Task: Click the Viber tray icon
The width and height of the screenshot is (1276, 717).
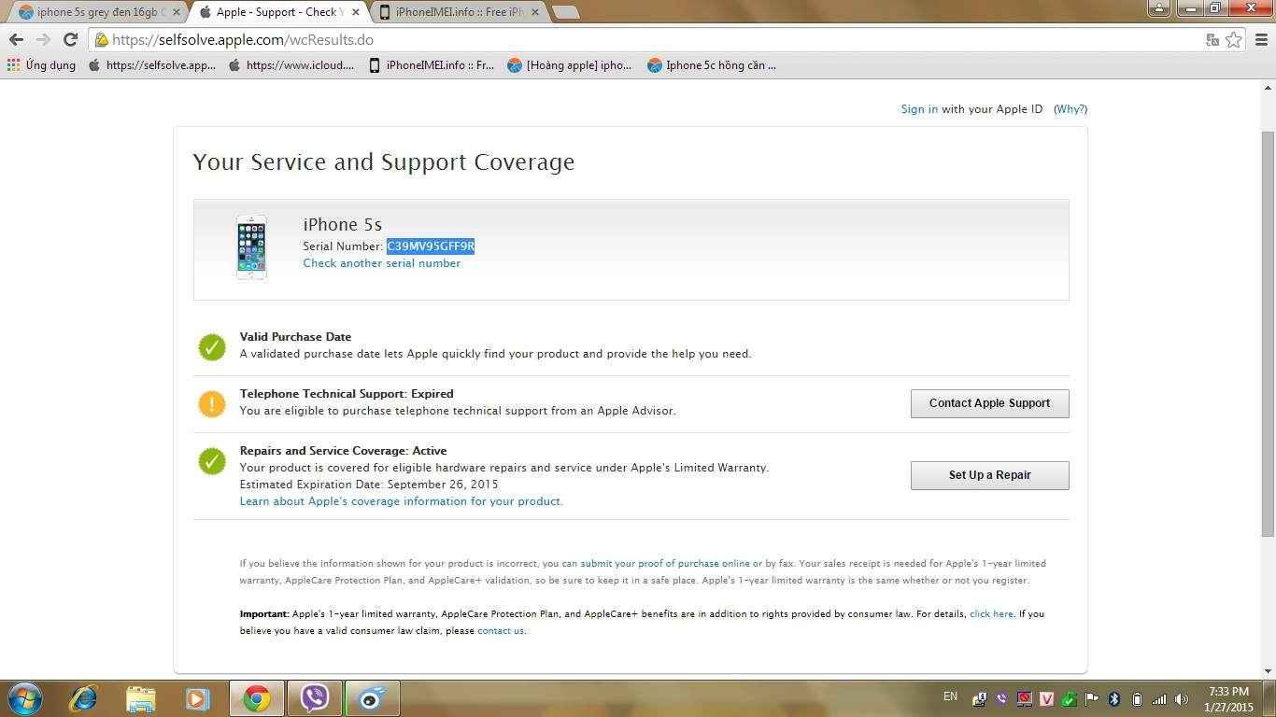Action: click(1002, 699)
